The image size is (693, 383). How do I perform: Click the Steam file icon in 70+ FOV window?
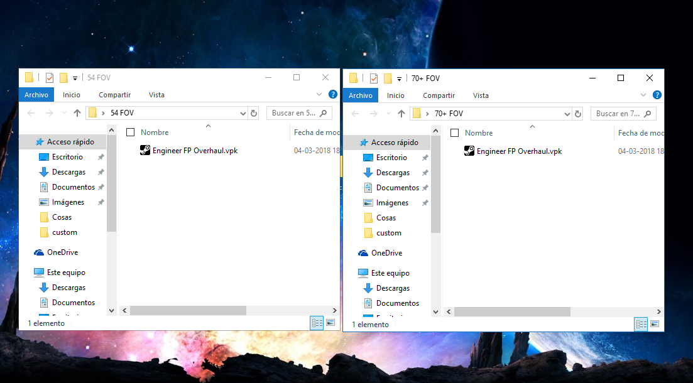click(469, 151)
